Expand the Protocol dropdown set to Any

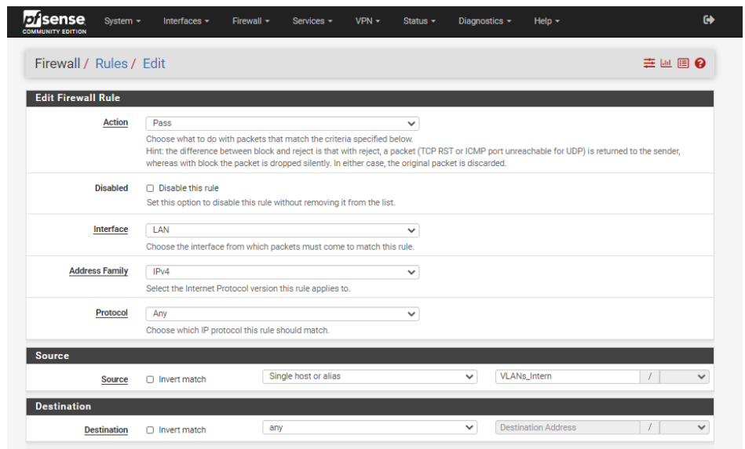pos(282,313)
